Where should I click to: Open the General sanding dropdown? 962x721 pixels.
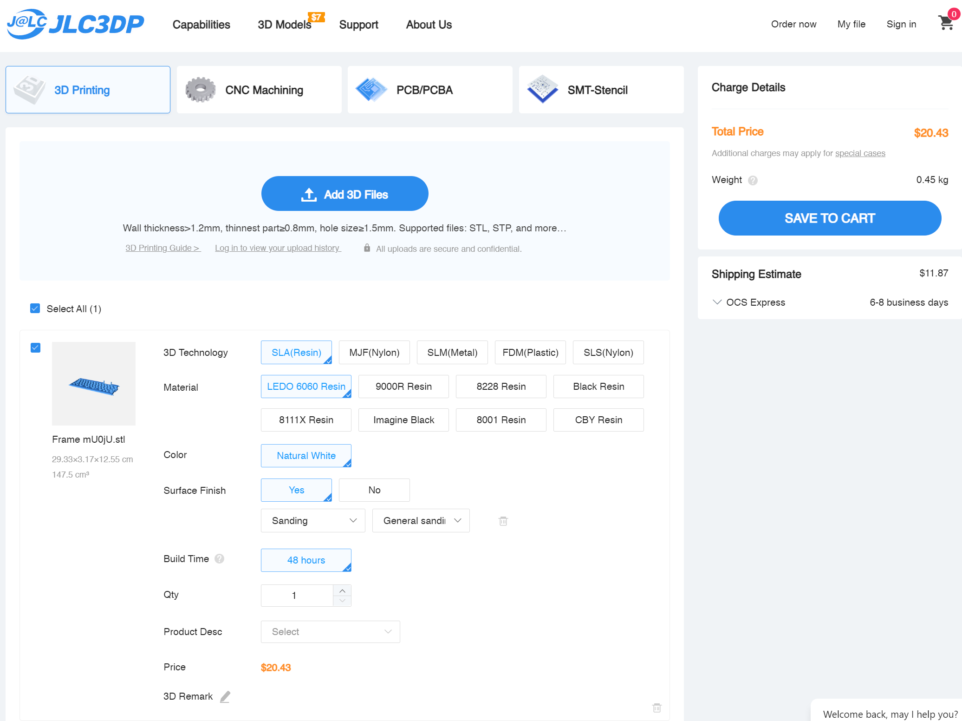point(421,521)
